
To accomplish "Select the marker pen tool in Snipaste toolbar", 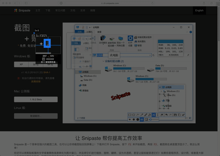I will (x=150, y=115).
